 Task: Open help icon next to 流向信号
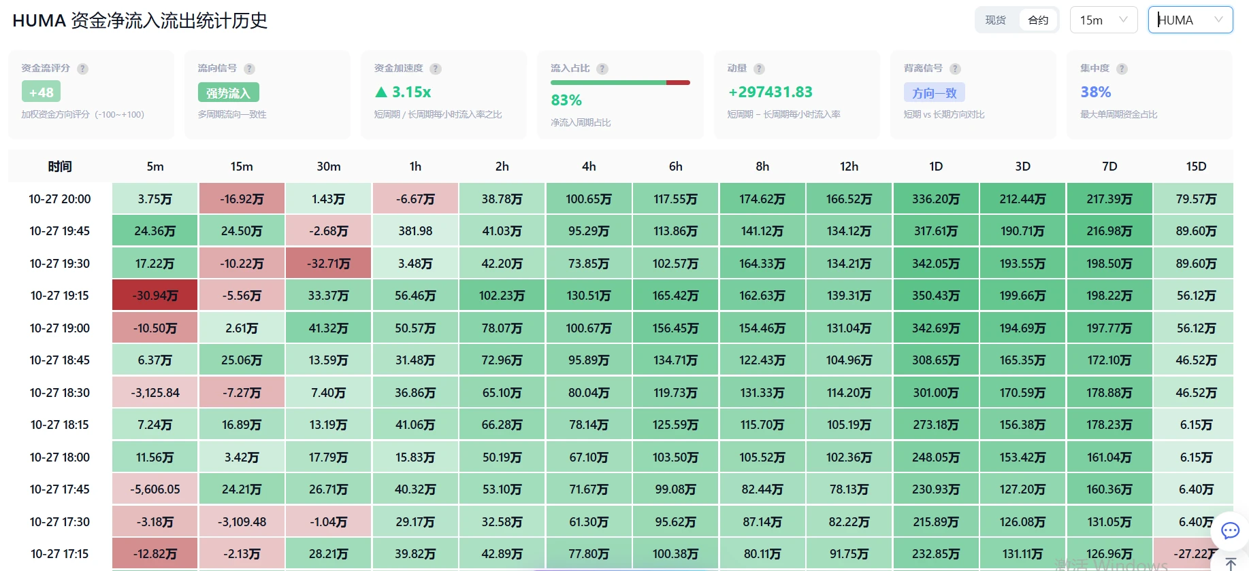point(249,69)
